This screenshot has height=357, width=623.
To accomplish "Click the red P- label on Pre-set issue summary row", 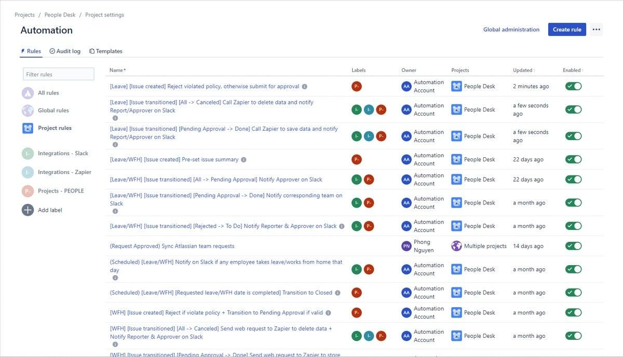I will [357, 160].
